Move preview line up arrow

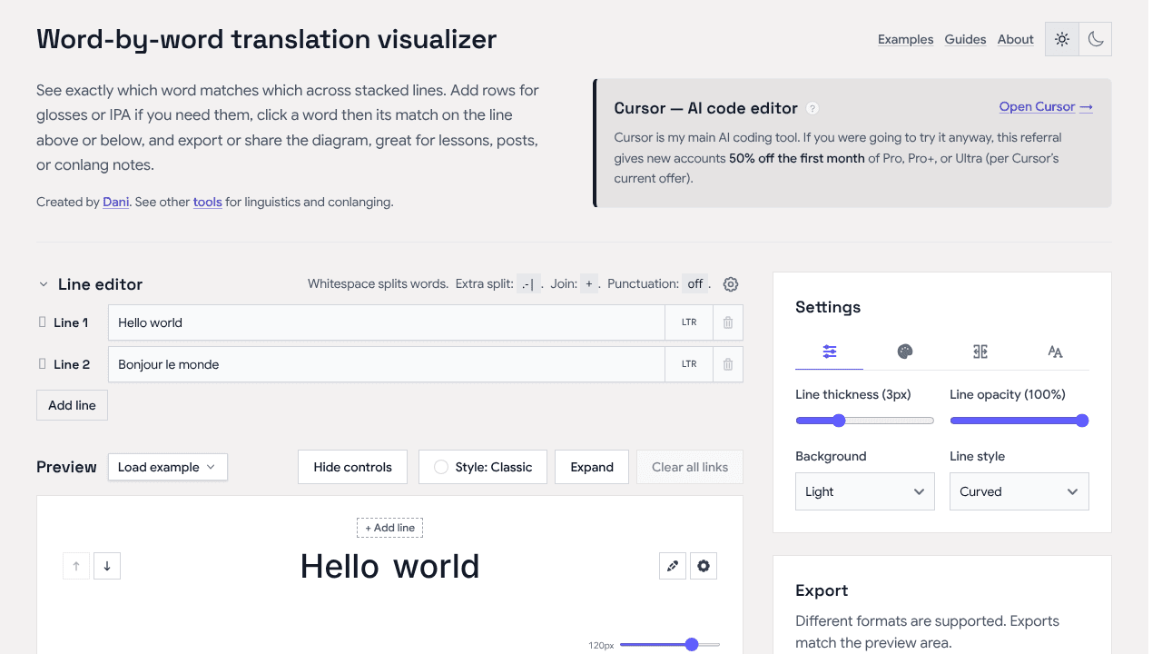click(76, 566)
